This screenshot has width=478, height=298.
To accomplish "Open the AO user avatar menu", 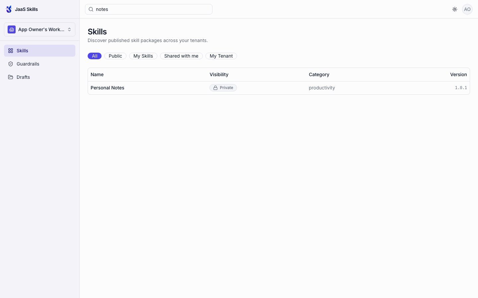I will point(467,9).
